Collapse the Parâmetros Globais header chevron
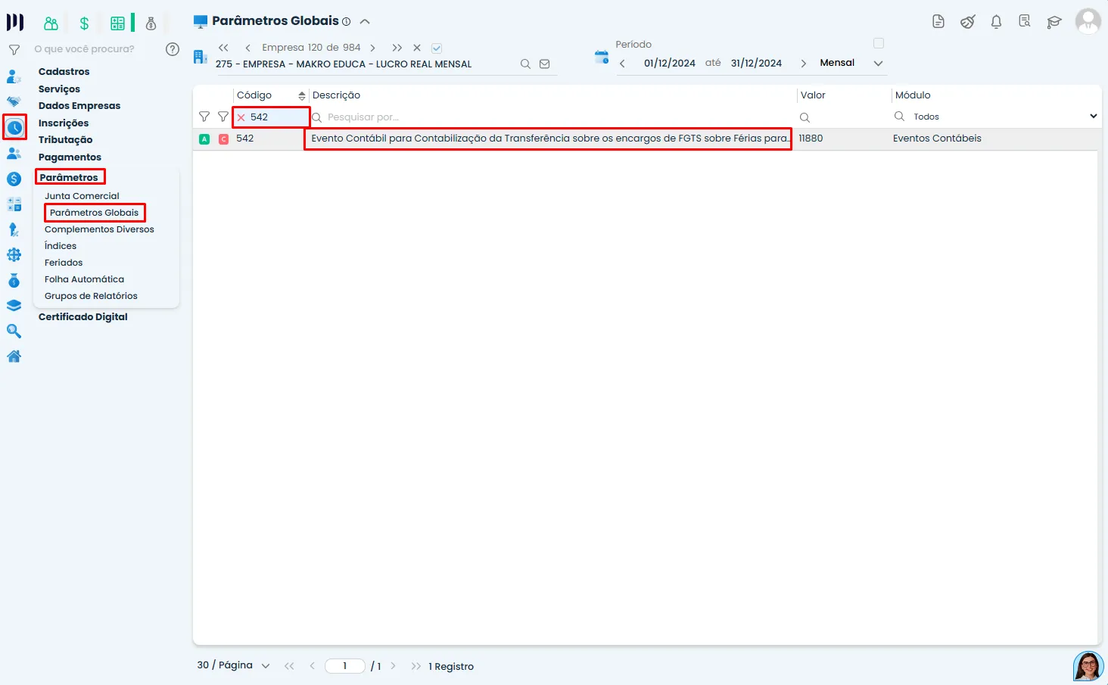The image size is (1108, 685). coord(365,21)
